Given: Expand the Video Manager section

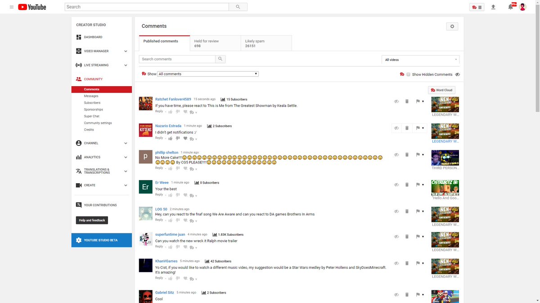Looking at the screenshot, I should pyautogui.click(x=126, y=51).
